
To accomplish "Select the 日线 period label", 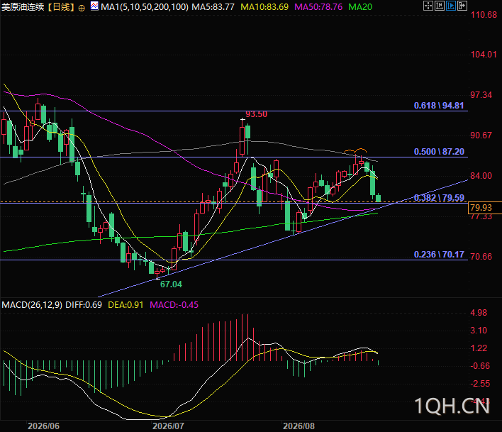I will click(x=61, y=6).
